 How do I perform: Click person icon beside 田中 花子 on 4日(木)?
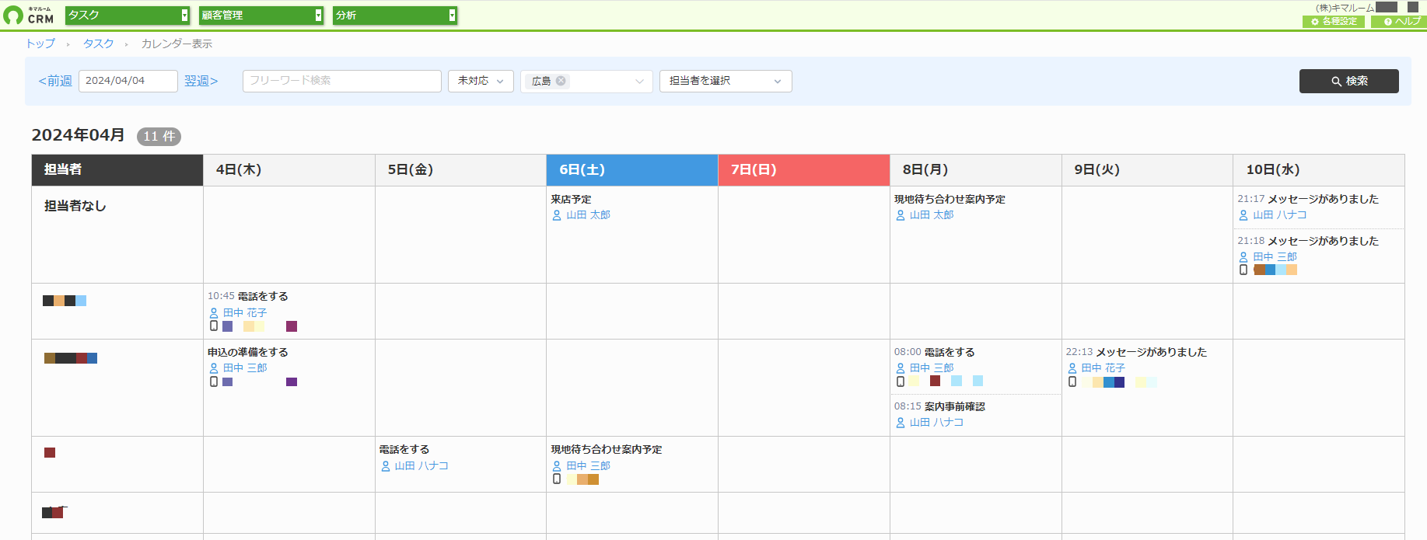coord(214,313)
